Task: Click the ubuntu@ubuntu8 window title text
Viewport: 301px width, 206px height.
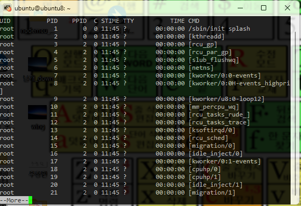Action: (x=43, y=8)
